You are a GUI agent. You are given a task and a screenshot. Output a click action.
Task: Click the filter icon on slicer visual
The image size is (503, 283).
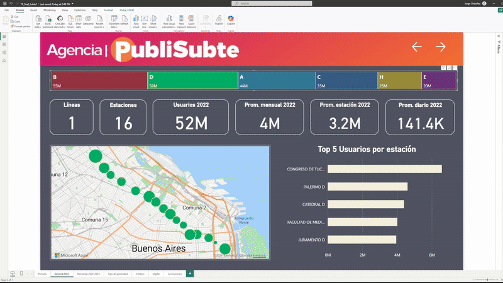[443, 67]
